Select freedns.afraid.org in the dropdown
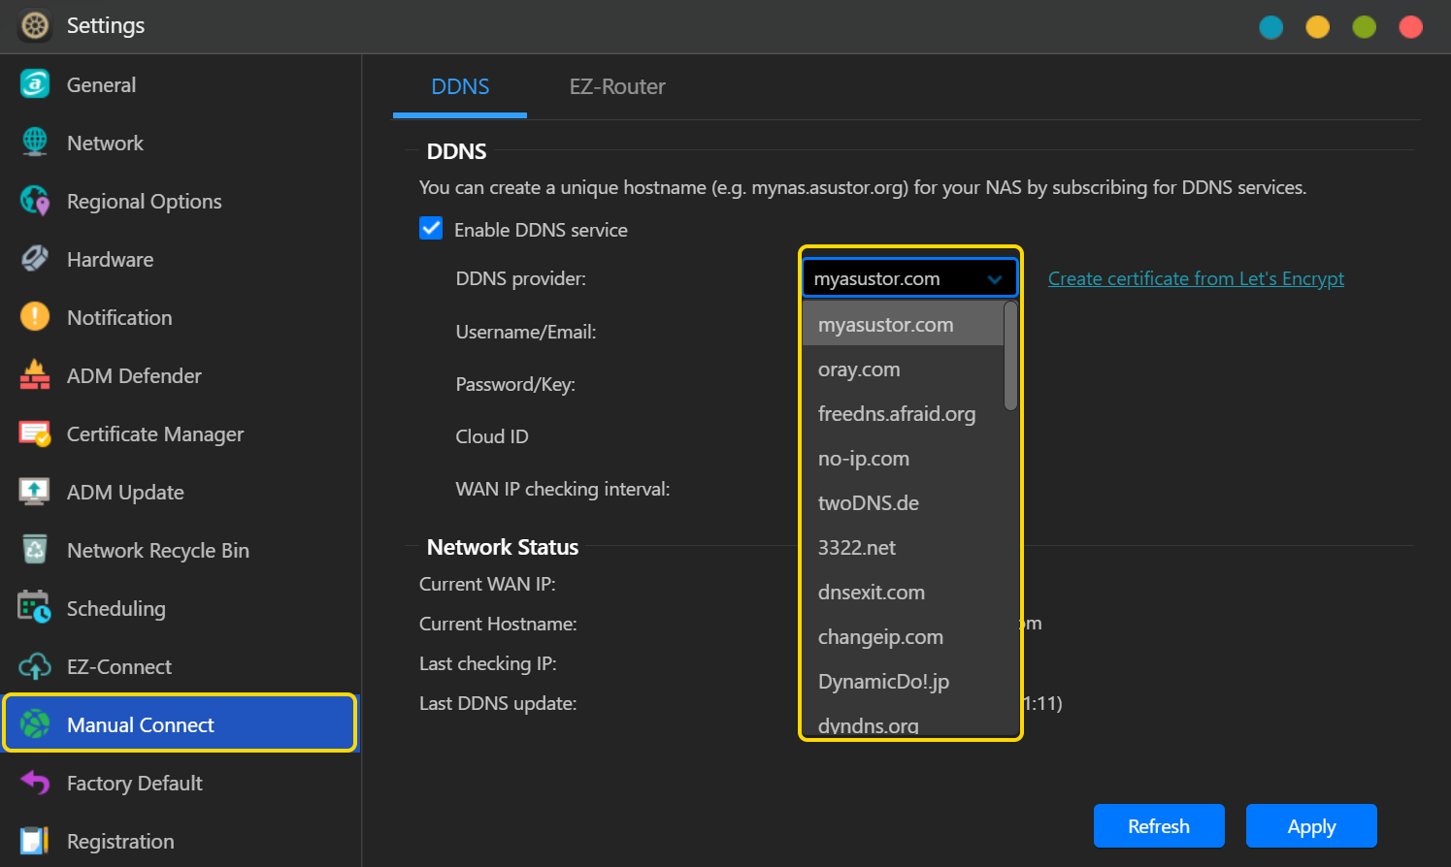 pyautogui.click(x=897, y=414)
